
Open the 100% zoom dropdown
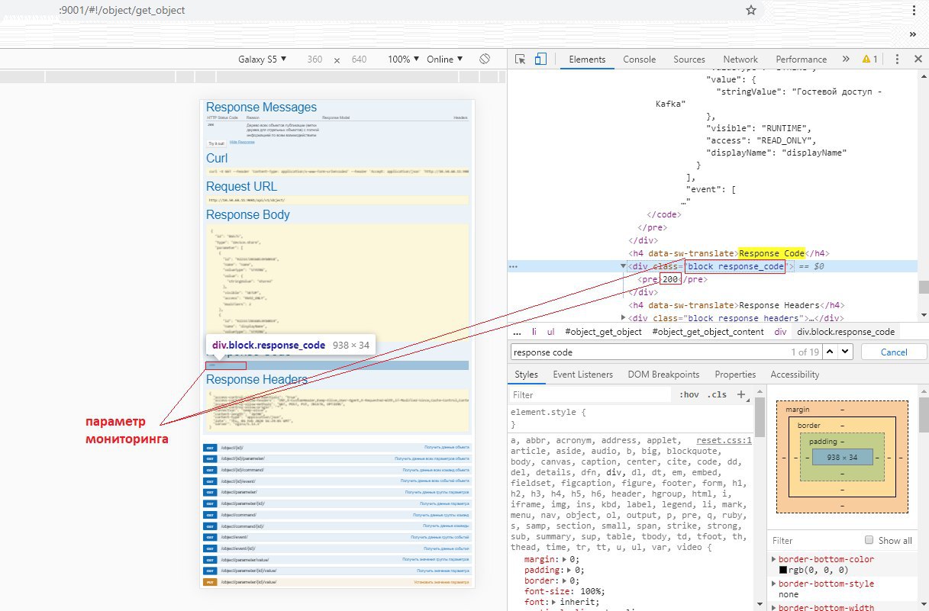coord(403,59)
